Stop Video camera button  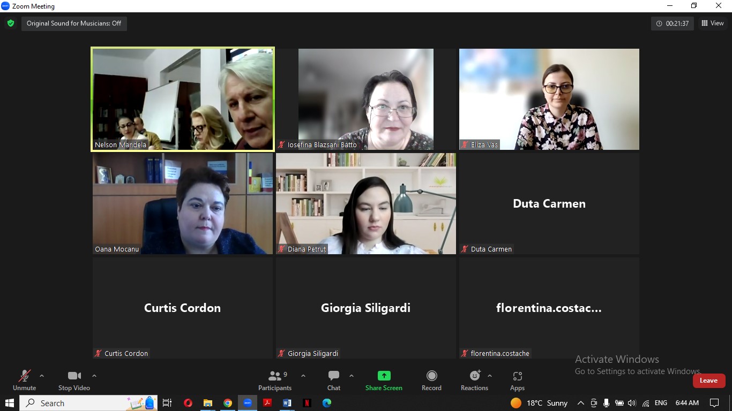(74, 380)
